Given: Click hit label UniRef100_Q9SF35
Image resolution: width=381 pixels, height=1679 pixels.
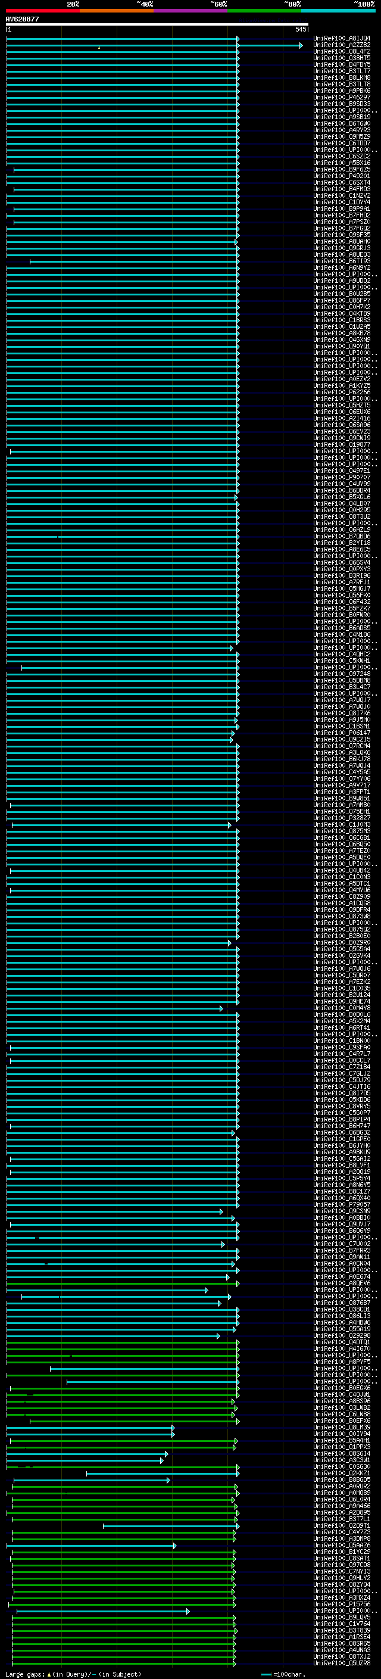Looking at the screenshot, I should point(342,235).
